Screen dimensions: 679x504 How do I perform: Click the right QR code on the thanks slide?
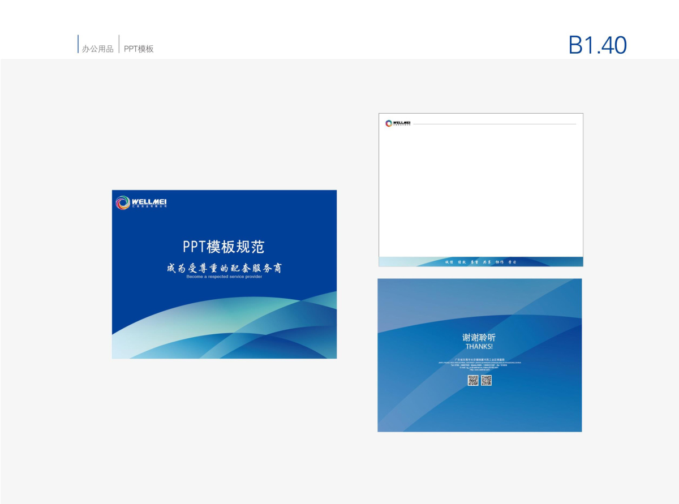[x=486, y=380]
